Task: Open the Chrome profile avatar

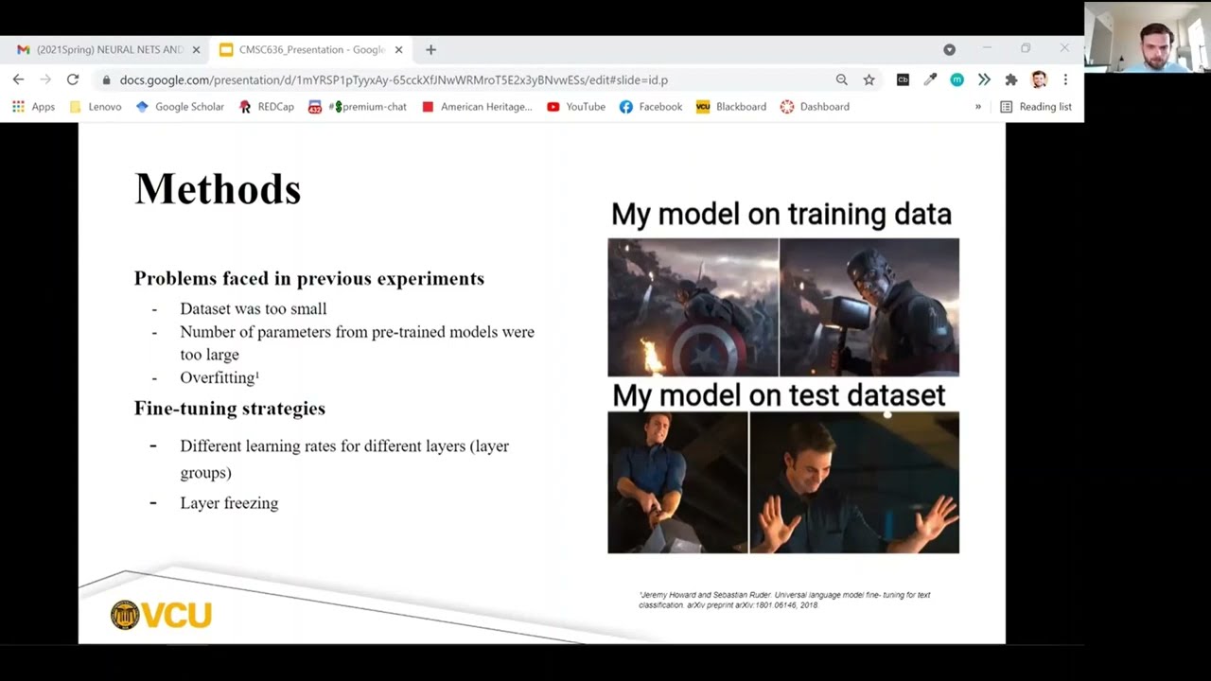Action: point(1039,80)
